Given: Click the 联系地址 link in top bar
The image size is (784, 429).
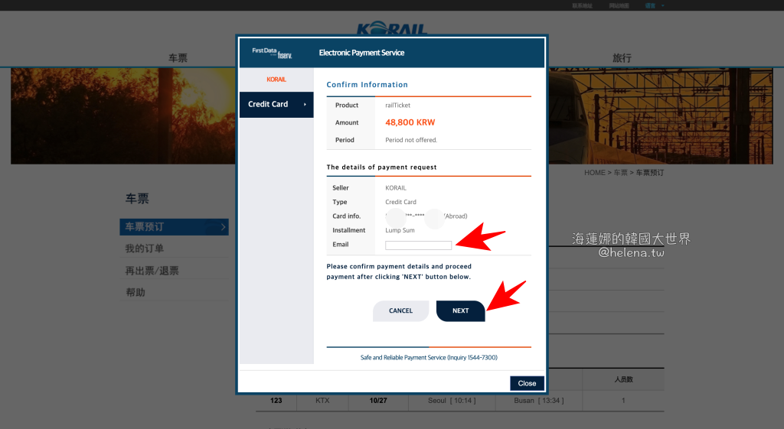Looking at the screenshot, I should pos(582,5).
